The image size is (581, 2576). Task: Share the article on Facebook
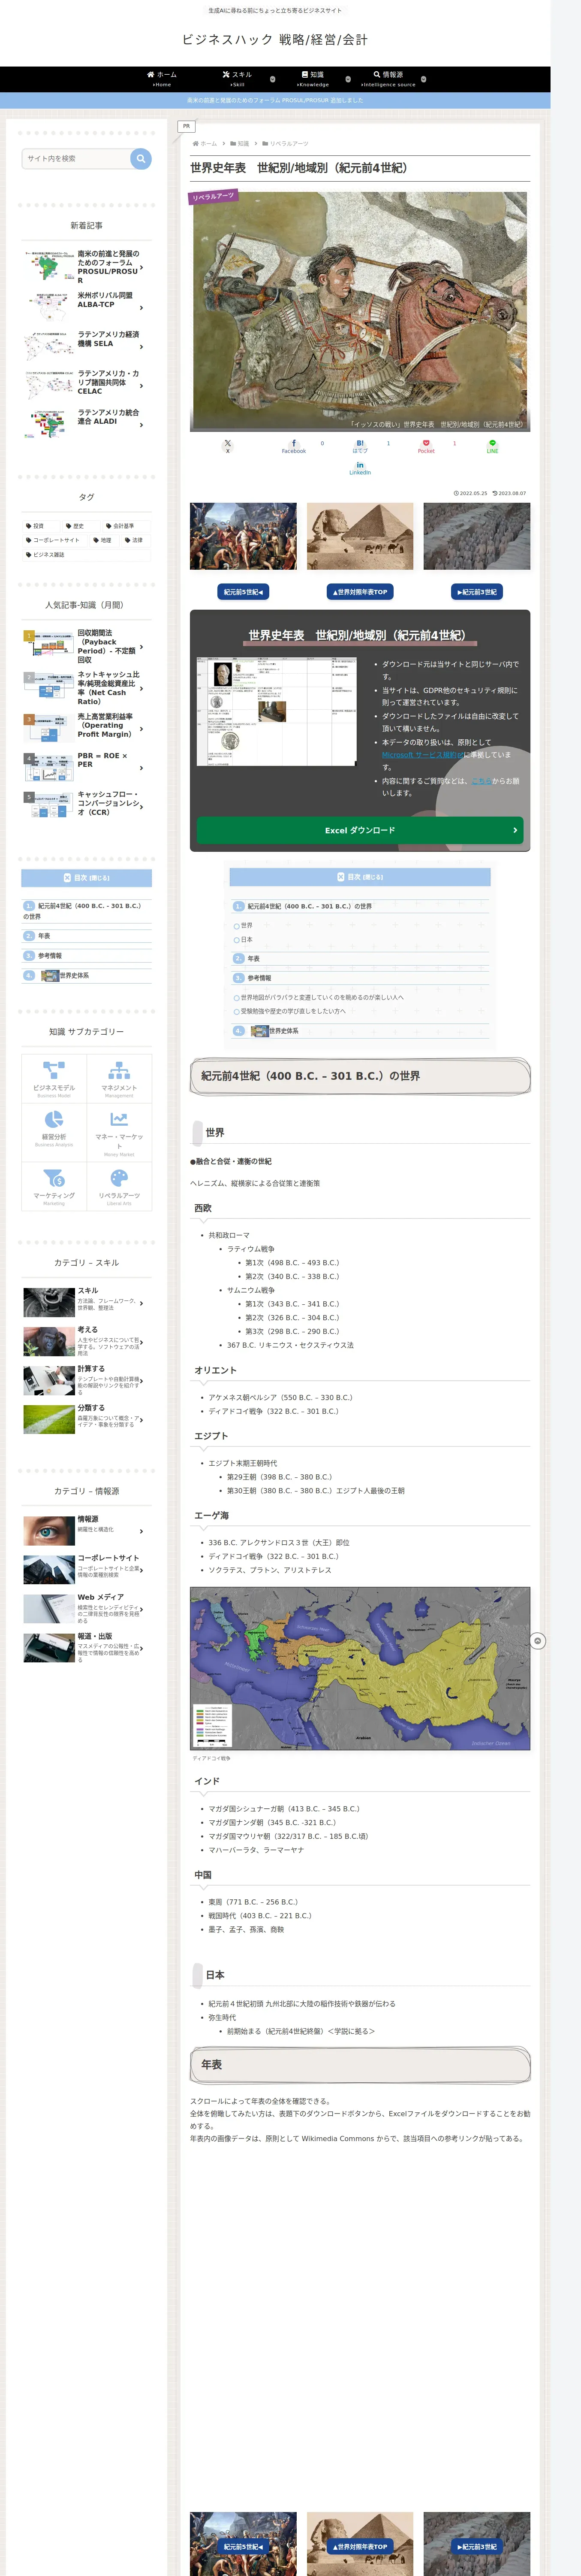[293, 446]
